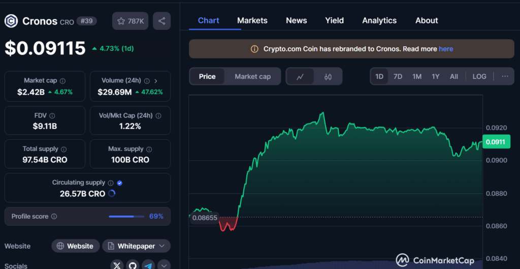Open Volume (24h) details arrow
520x269 pixels.
pyautogui.click(x=156, y=81)
